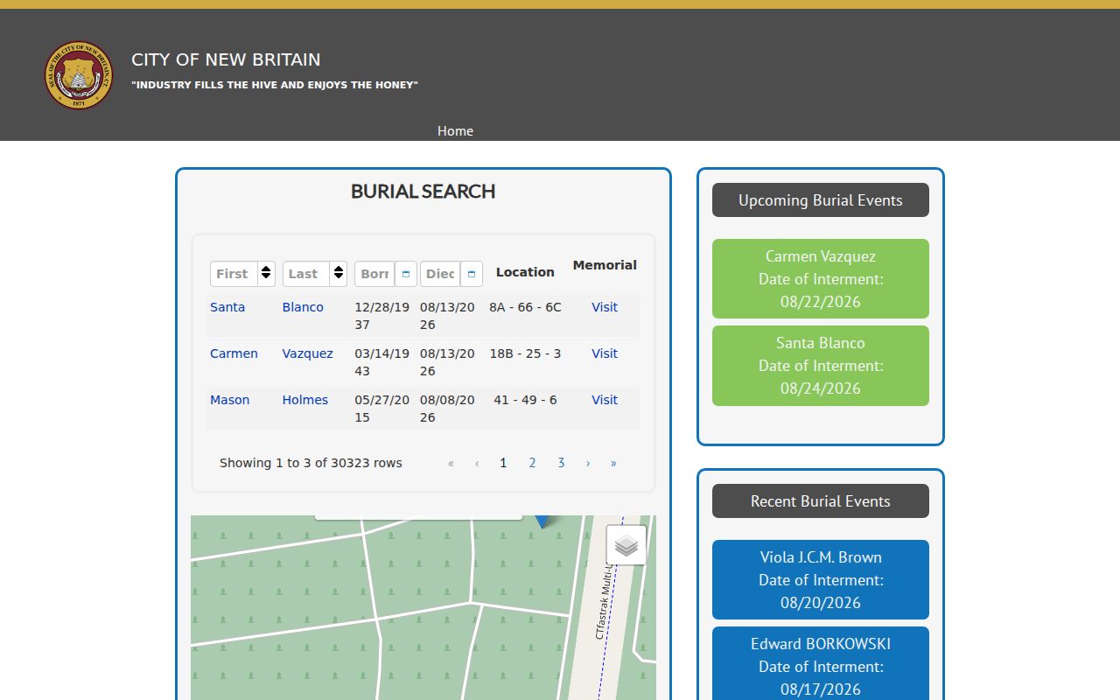The width and height of the screenshot is (1120, 700).
Task: Visit memorial for Carmen Vazquez
Action: pos(605,353)
